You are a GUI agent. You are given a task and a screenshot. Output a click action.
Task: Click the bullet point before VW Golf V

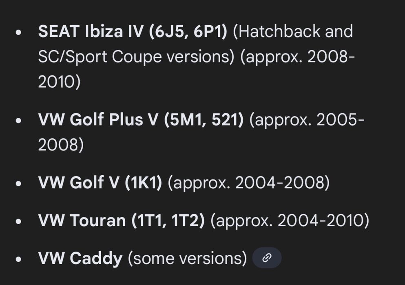point(18,183)
